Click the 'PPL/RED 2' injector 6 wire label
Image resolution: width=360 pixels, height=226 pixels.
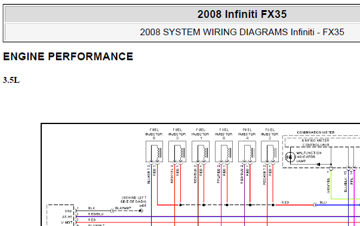tap(219, 174)
